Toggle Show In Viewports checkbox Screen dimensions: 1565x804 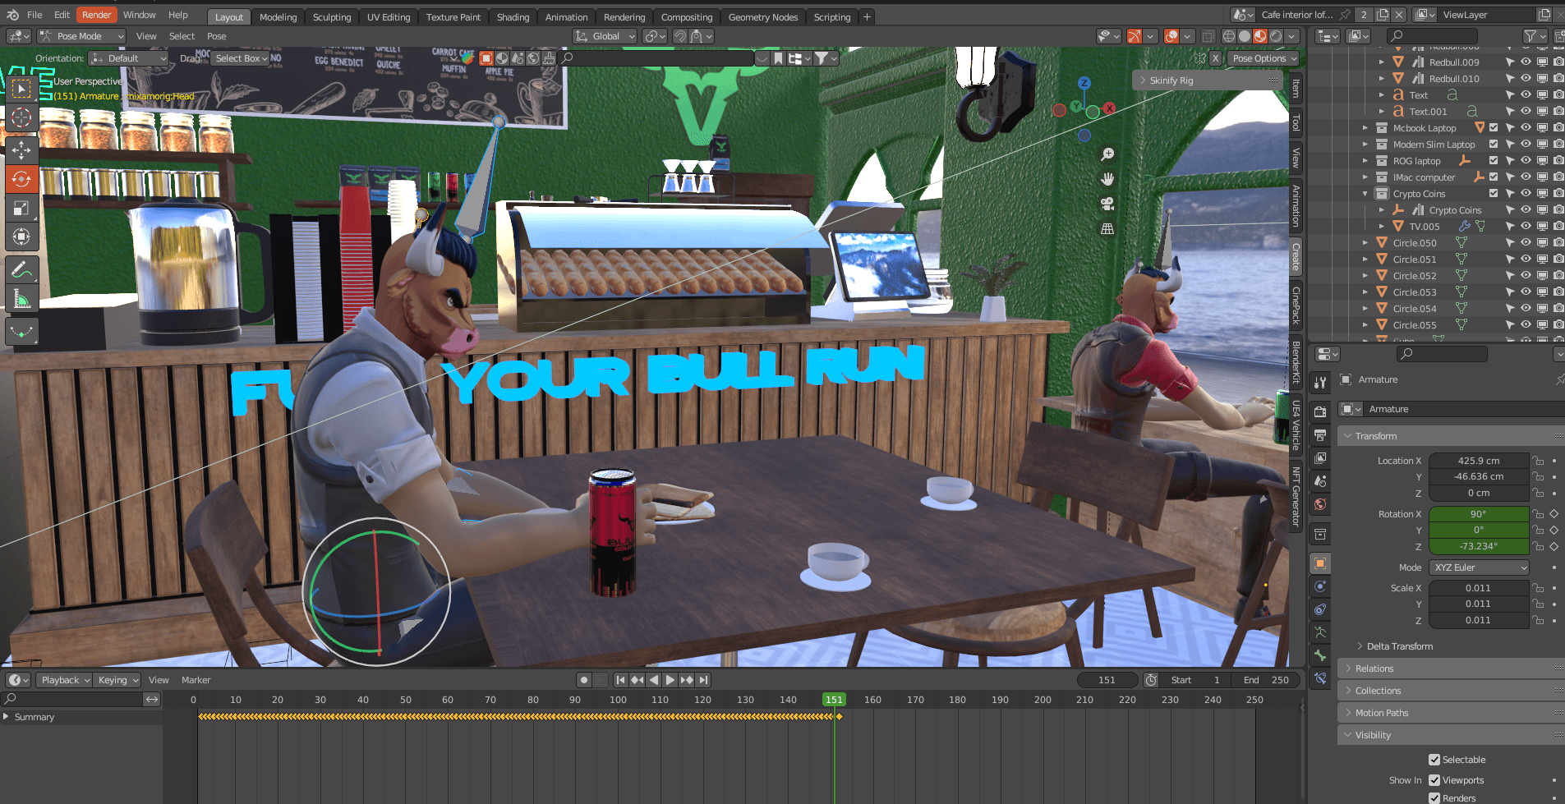point(1434,780)
